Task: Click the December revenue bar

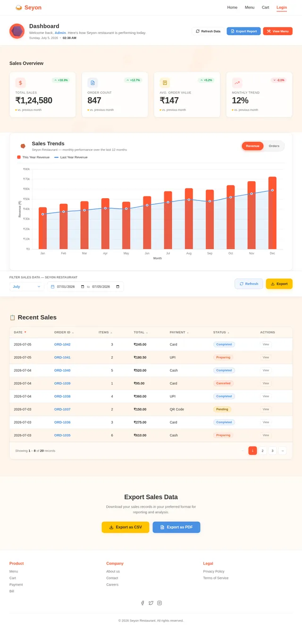Action: coord(272,213)
